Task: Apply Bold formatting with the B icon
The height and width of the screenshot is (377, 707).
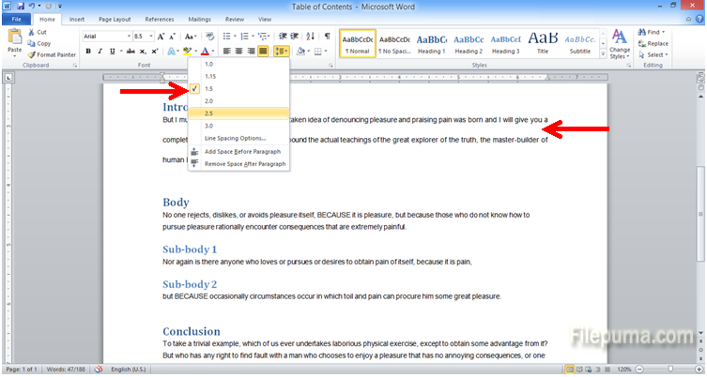Action: pos(87,51)
